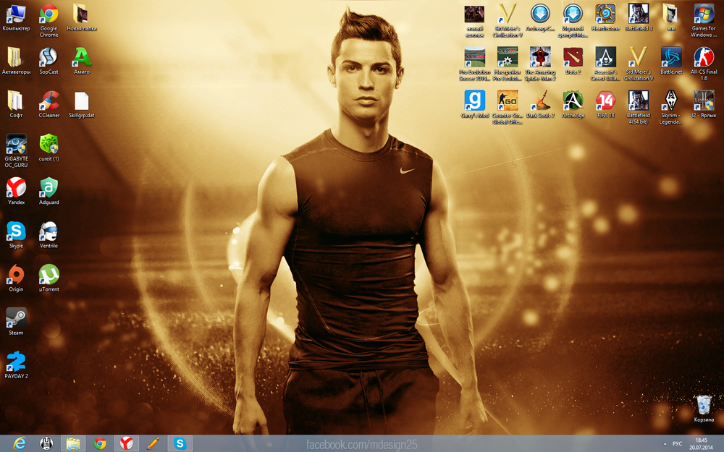Click the Garry's Mod shortcut

474,101
